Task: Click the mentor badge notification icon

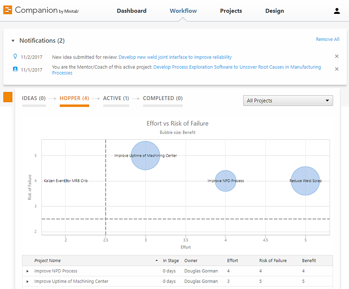Action: pos(15,69)
